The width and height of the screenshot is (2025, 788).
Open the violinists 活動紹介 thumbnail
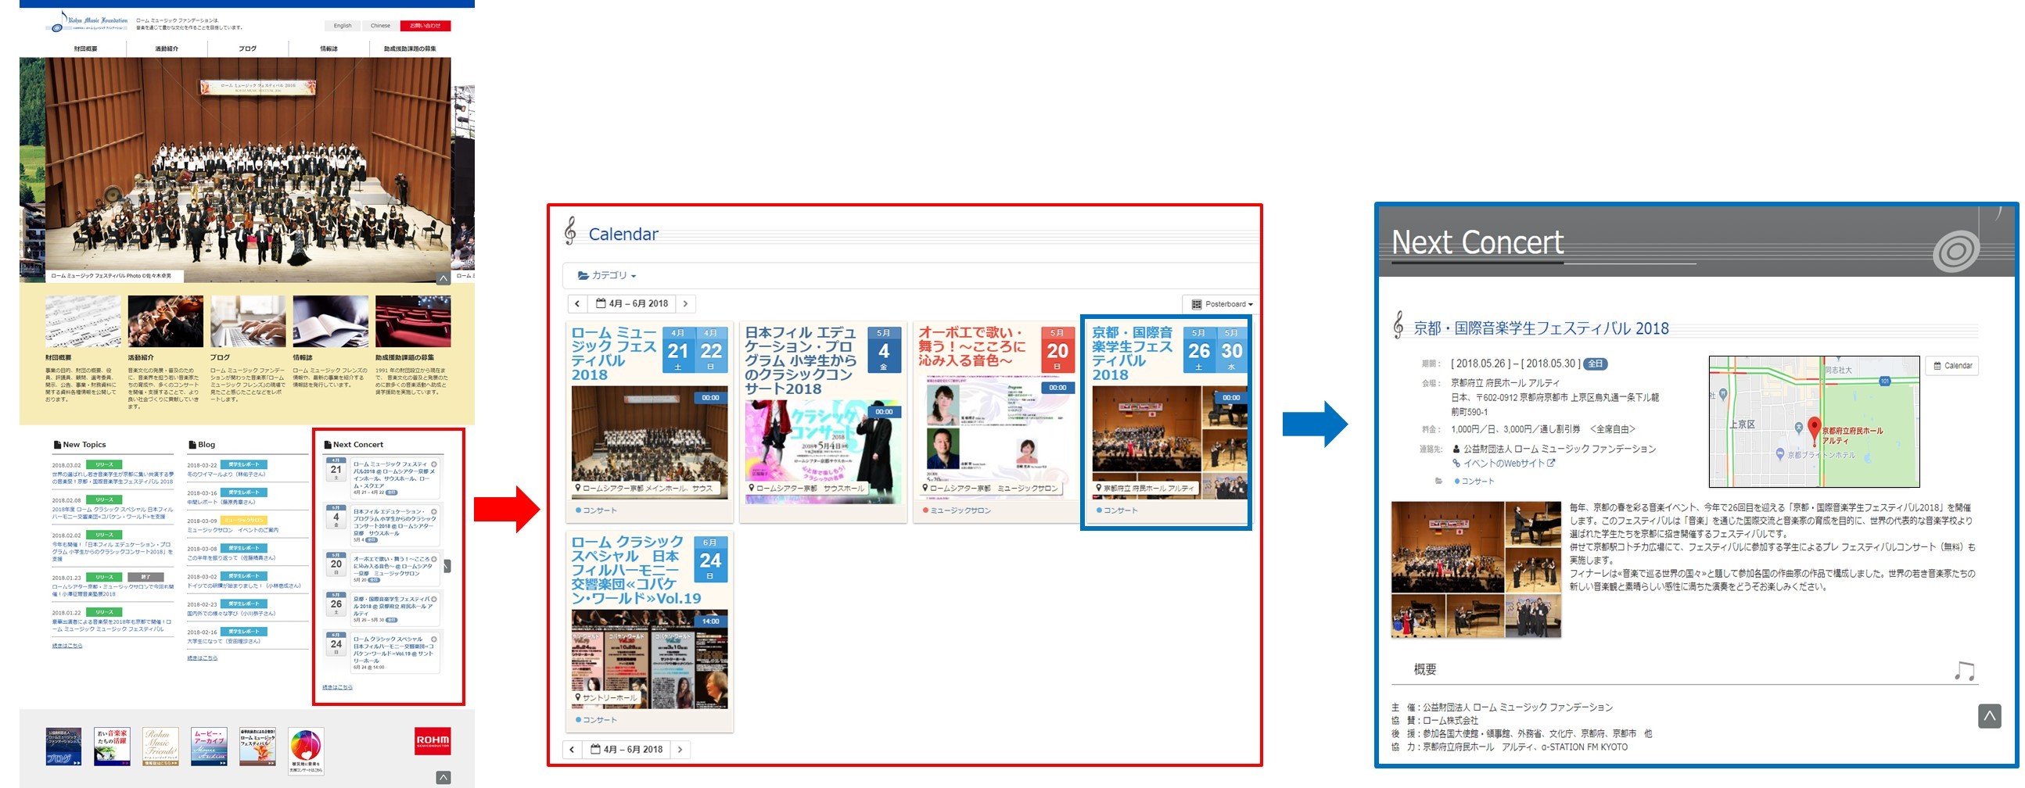pos(165,321)
